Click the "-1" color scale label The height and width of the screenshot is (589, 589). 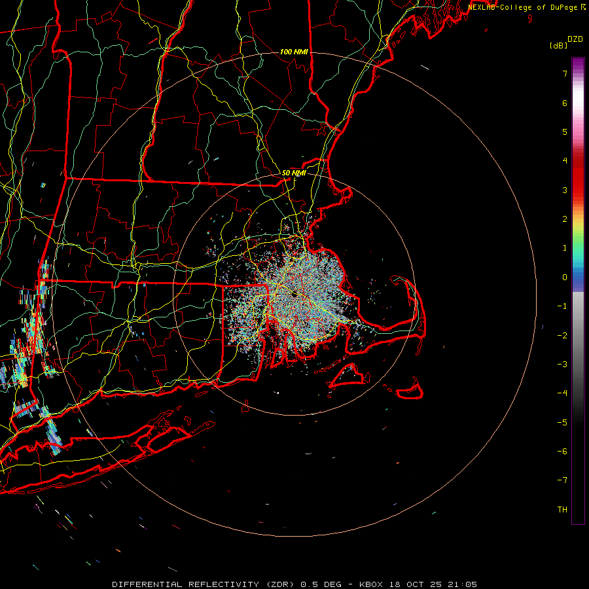coord(562,306)
